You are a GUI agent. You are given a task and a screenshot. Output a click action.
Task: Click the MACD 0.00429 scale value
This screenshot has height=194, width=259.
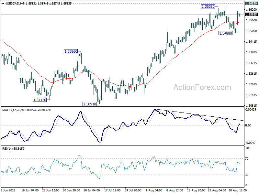pos(251,110)
